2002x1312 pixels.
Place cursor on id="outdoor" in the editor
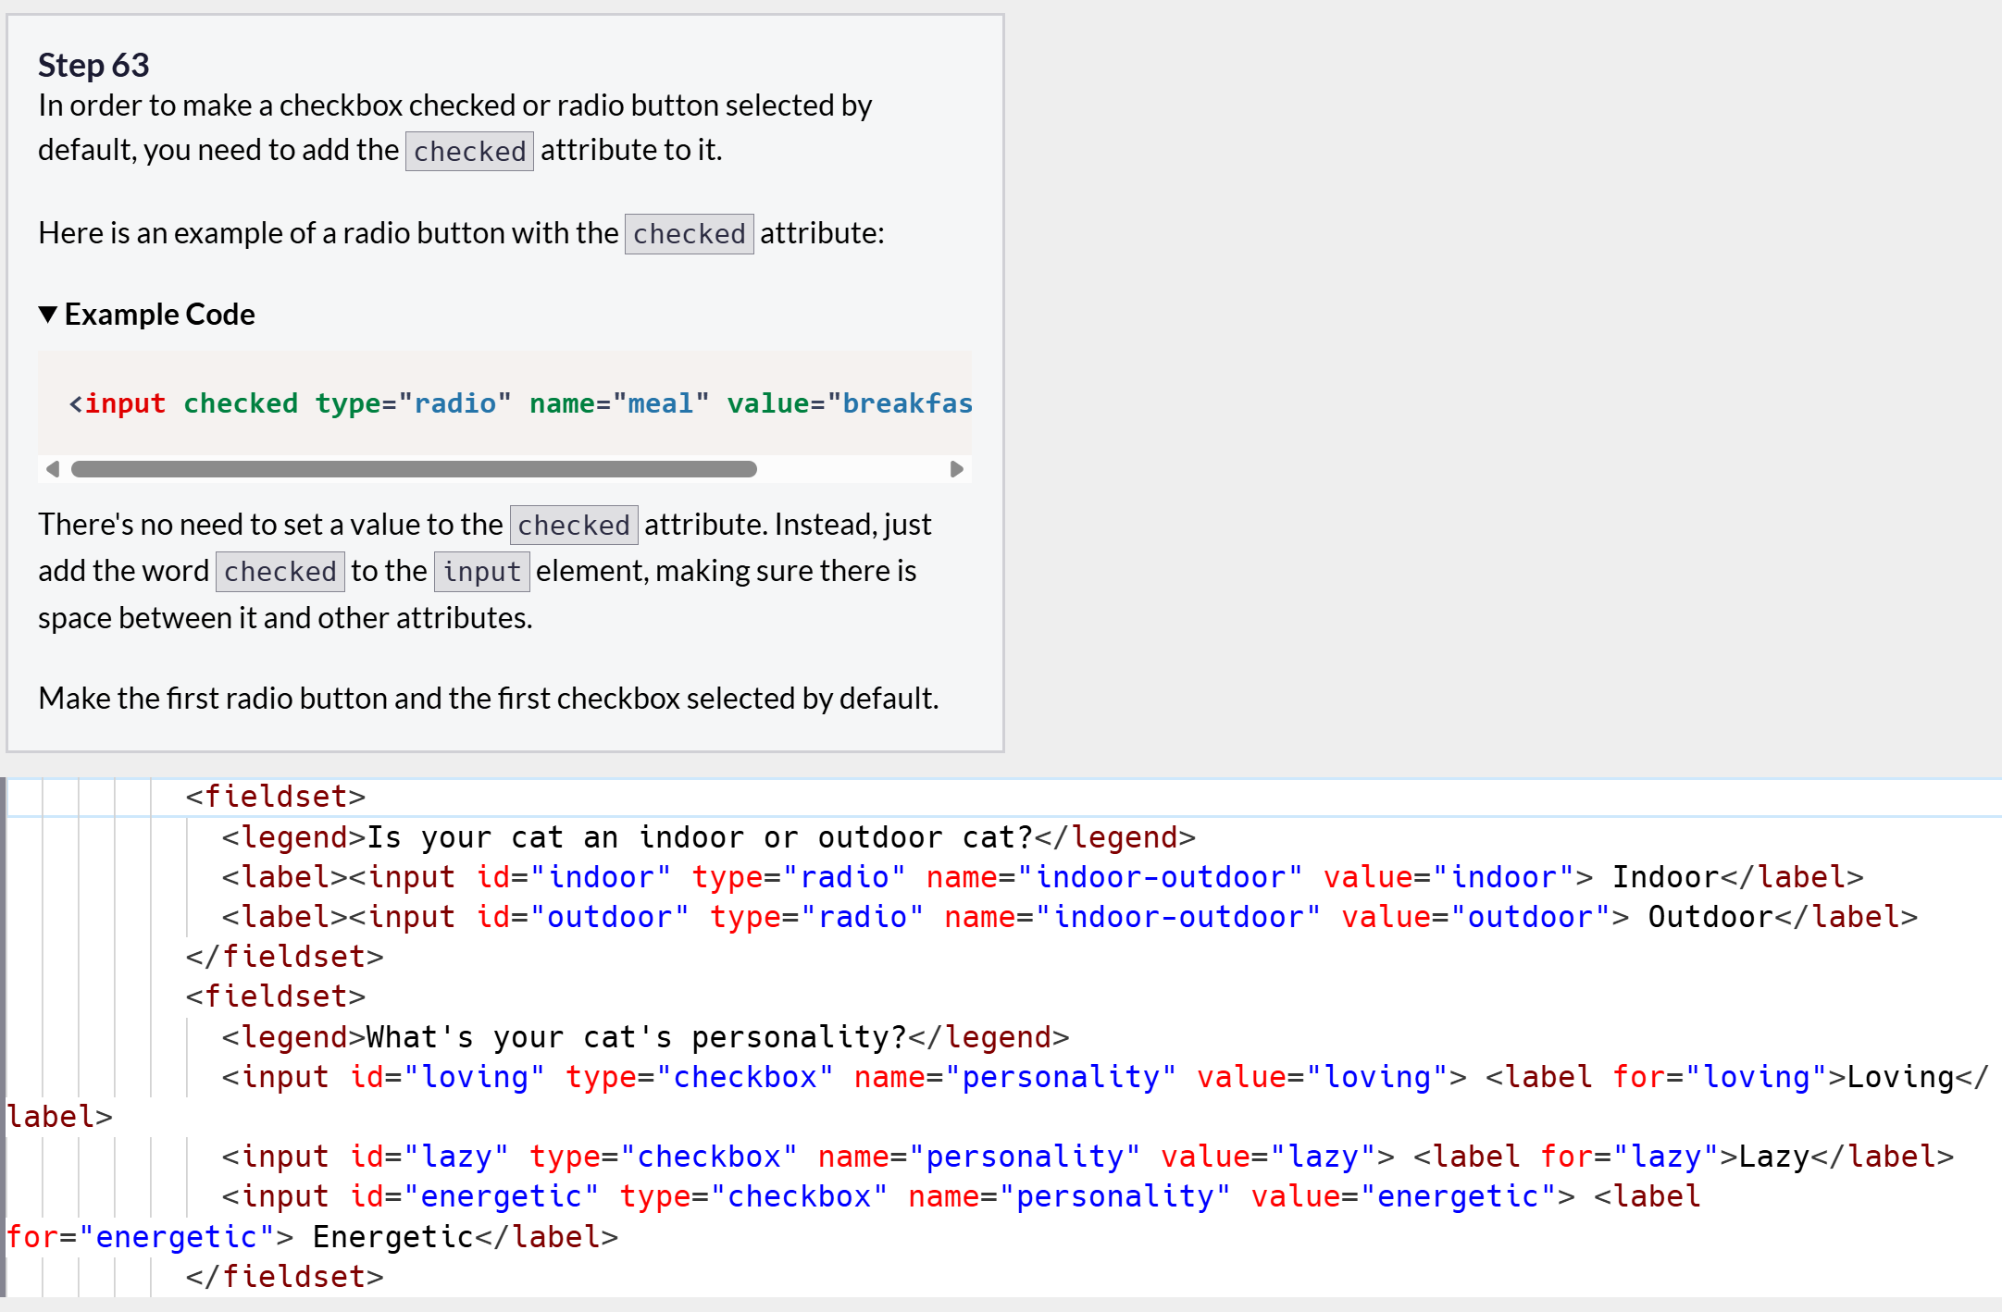click(x=582, y=917)
